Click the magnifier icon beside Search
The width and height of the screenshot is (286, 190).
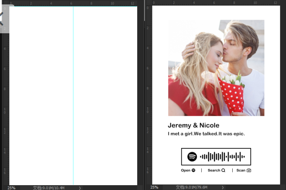click(x=223, y=170)
